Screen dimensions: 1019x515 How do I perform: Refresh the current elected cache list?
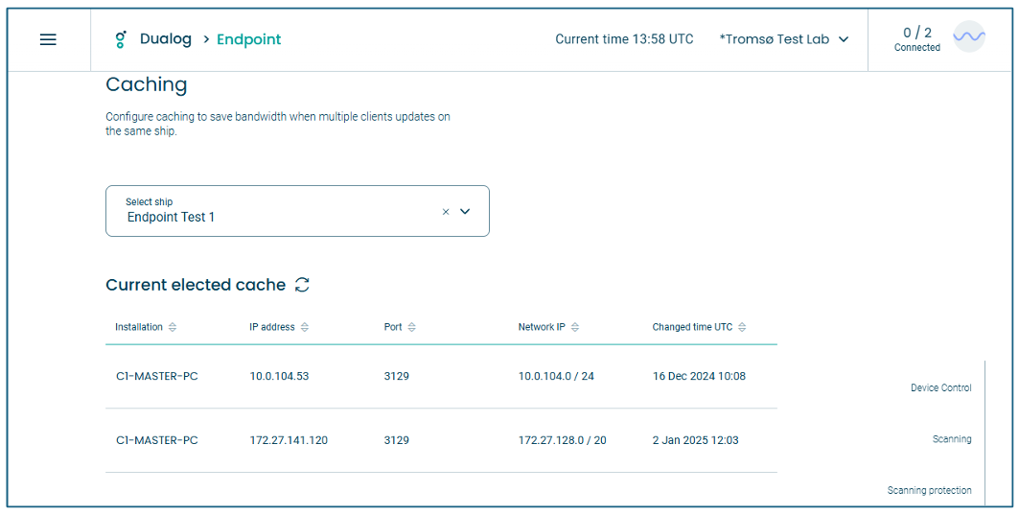tap(302, 285)
